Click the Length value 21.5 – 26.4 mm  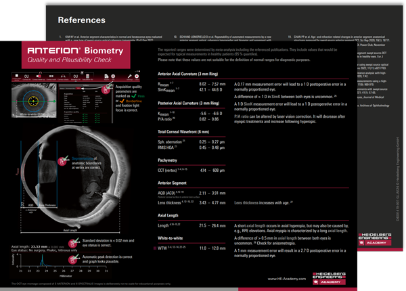click(x=212, y=225)
